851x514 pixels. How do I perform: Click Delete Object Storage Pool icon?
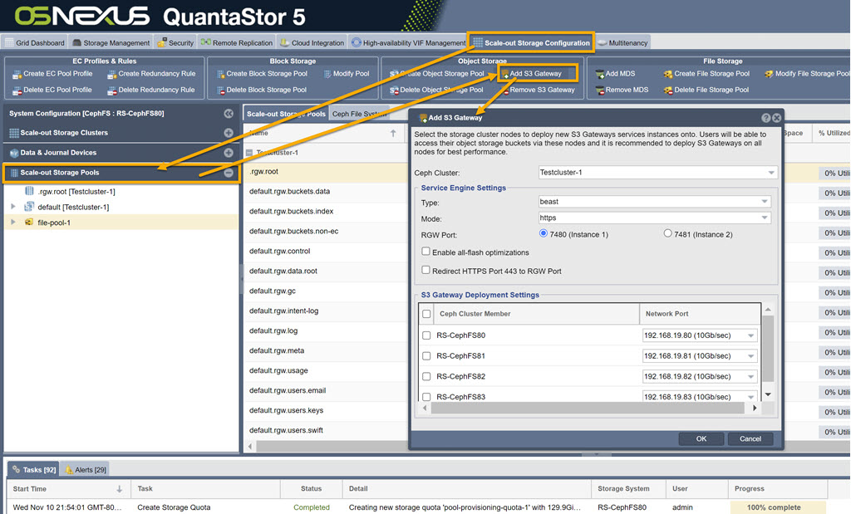[394, 91]
